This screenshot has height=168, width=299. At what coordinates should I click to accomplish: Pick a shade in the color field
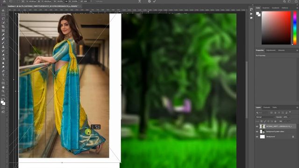[x=276, y=28]
